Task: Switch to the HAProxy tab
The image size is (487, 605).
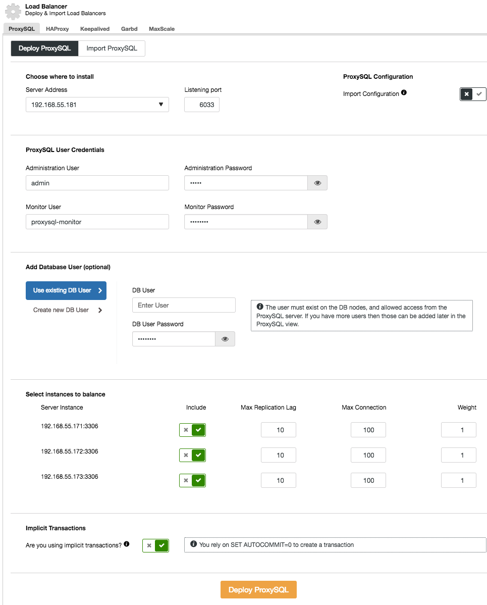Action: click(57, 29)
